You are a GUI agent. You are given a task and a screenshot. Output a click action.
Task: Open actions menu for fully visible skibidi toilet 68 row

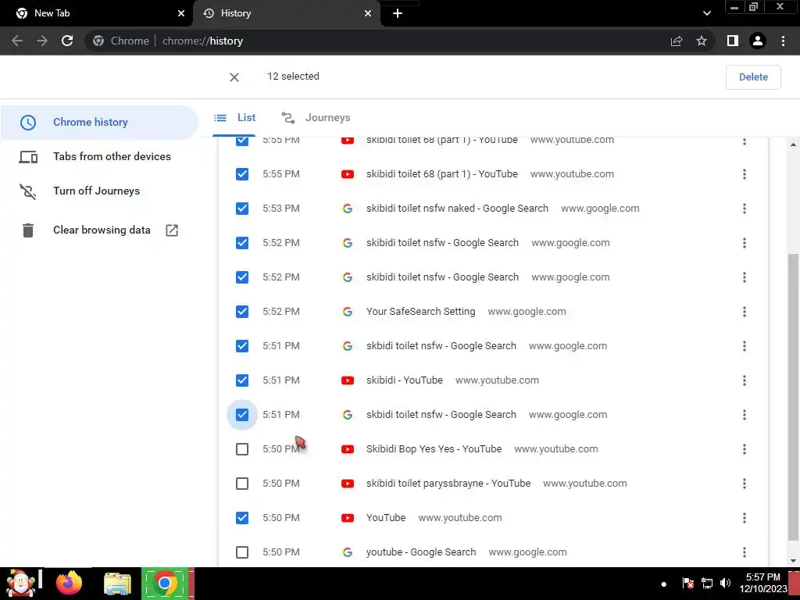(x=745, y=174)
